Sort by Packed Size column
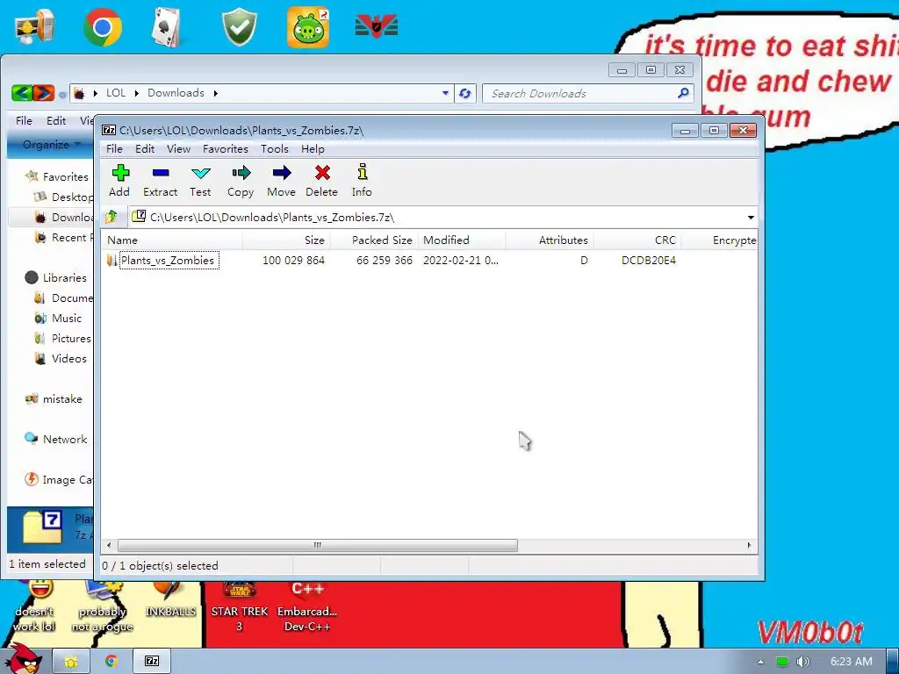This screenshot has height=674, width=899. (374, 240)
